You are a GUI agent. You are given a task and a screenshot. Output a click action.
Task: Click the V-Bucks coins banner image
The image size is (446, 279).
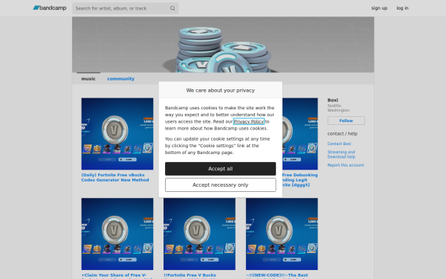point(223,45)
